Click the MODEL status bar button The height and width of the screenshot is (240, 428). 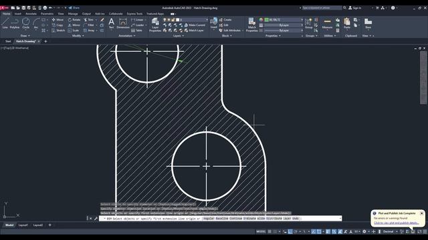(x=261, y=231)
